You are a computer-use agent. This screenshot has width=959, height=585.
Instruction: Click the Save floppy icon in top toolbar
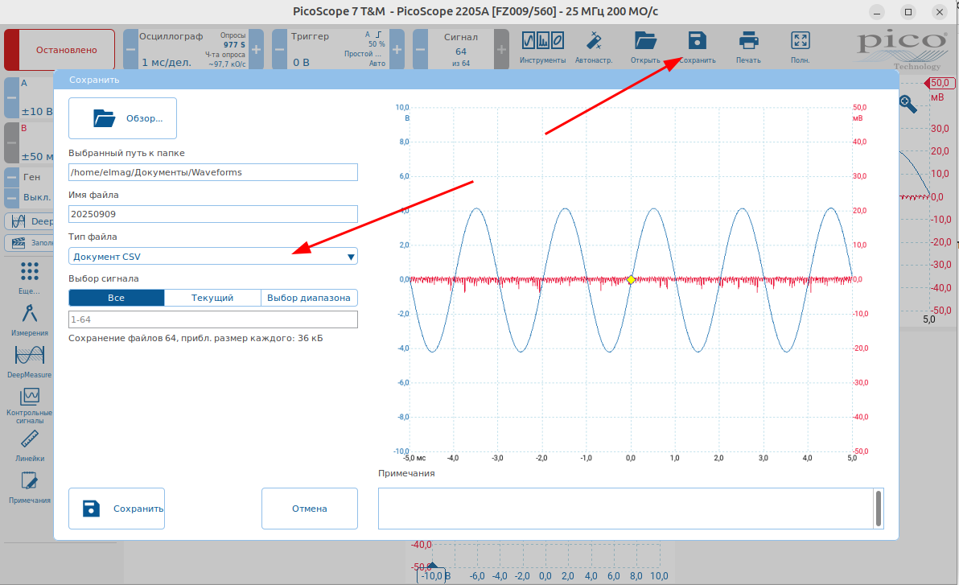tap(697, 41)
